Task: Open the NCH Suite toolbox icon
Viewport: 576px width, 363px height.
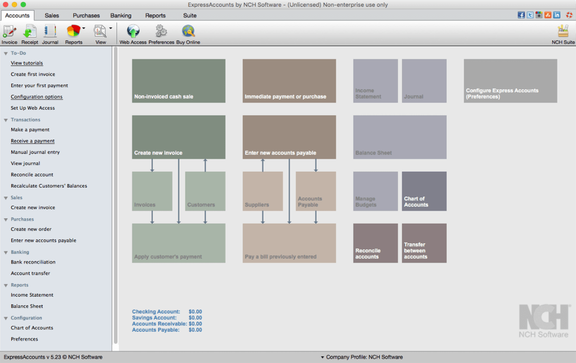Action: coord(563,32)
